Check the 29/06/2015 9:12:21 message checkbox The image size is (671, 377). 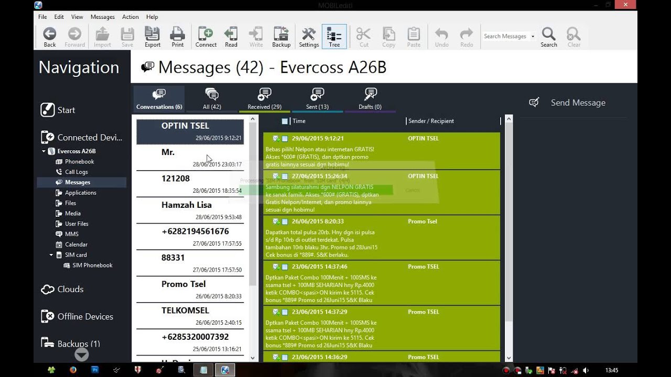tap(285, 139)
